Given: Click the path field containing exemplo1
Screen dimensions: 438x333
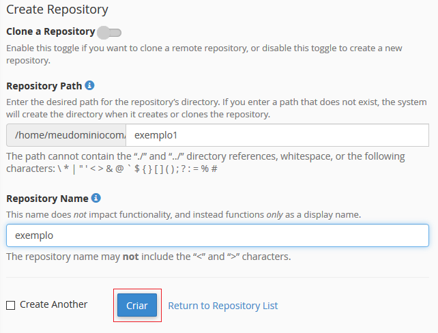Looking at the screenshot, I should pos(276,135).
